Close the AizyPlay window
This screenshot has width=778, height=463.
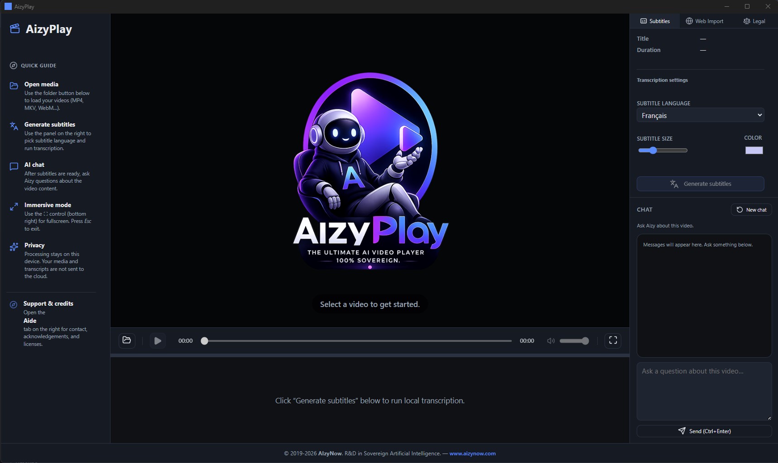point(768,6)
